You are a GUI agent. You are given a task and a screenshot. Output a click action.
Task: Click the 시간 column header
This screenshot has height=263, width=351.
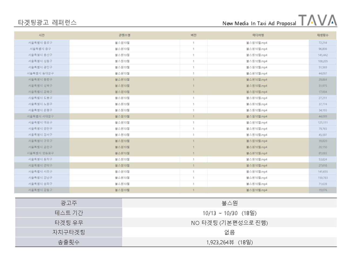42,35
